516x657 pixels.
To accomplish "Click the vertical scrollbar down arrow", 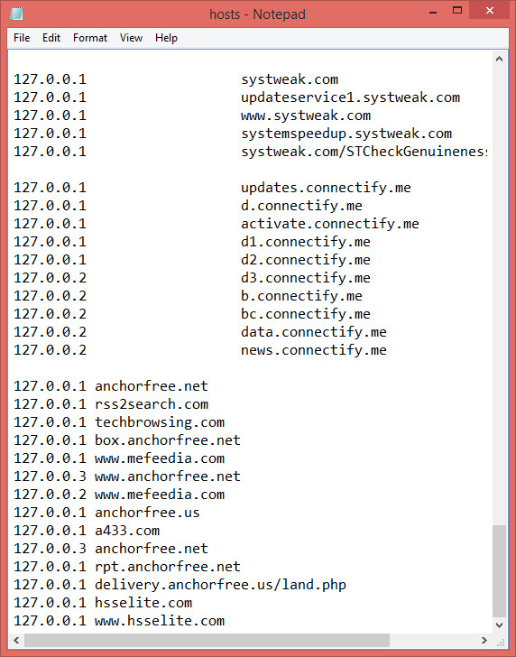I will [499, 625].
